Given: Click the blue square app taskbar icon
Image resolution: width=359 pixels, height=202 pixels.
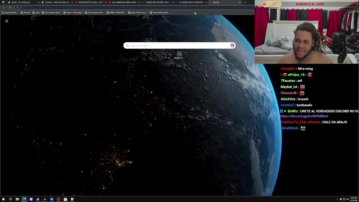Looking at the screenshot, I should coord(31,199).
